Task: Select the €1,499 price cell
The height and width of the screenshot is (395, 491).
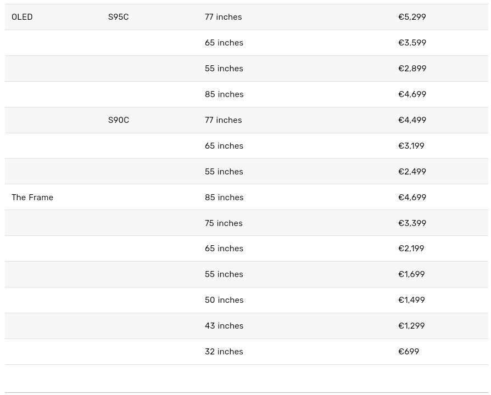Action: (411, 300)
